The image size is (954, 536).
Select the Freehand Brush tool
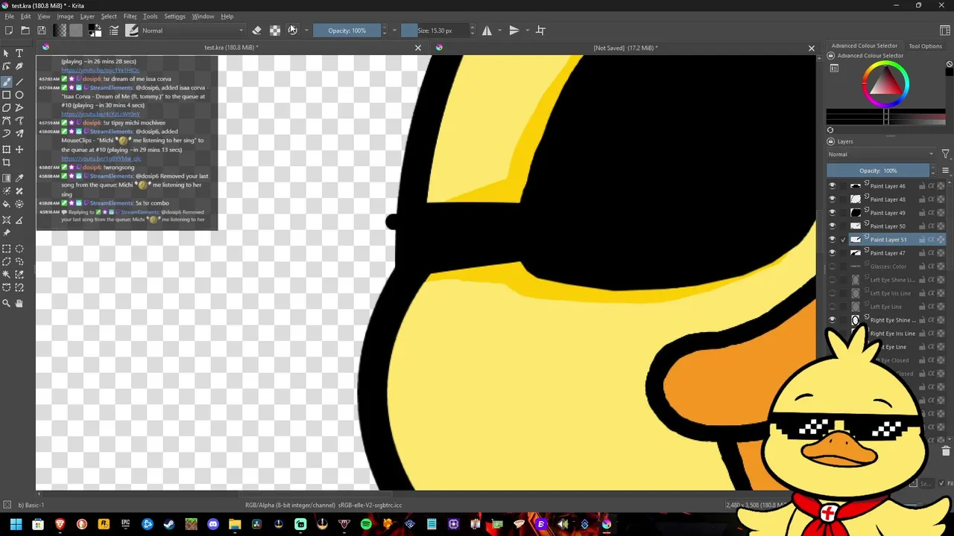(x=7, y=81)
